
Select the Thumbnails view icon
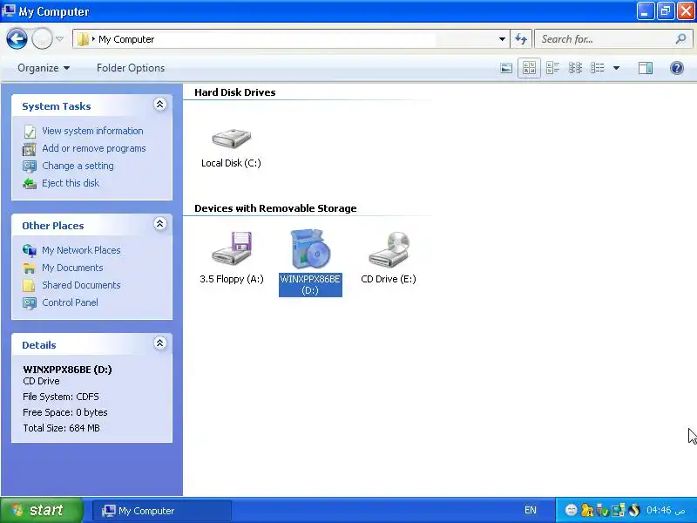pos(529,68)
